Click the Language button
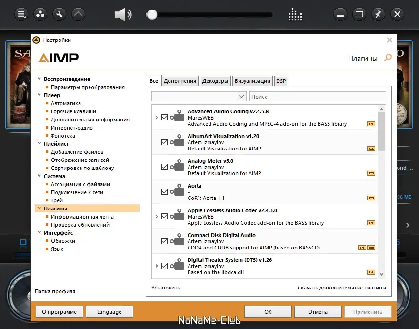 [x=110, y=312]
